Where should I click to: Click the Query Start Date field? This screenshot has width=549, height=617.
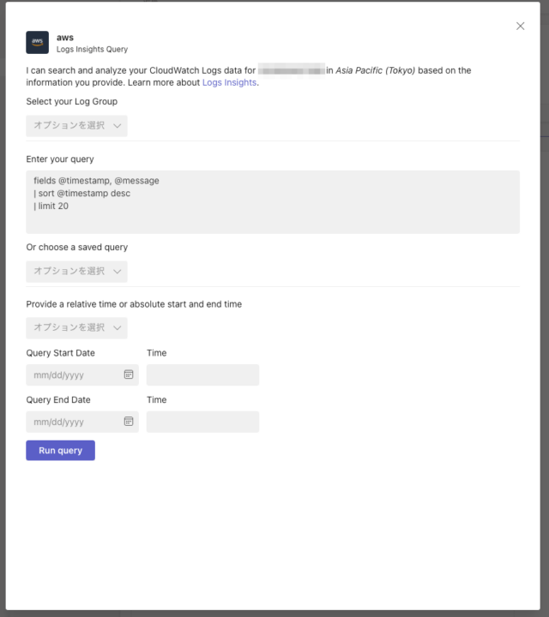(x=82, y=375)
